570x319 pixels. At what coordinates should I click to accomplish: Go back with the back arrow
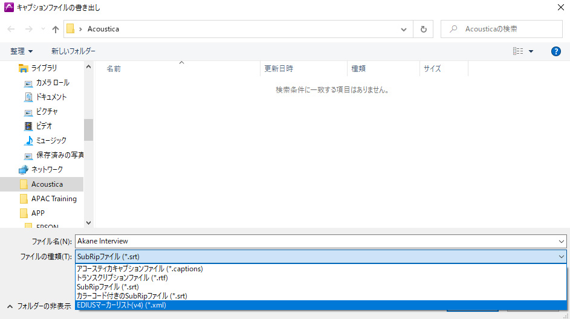(11, 29)
